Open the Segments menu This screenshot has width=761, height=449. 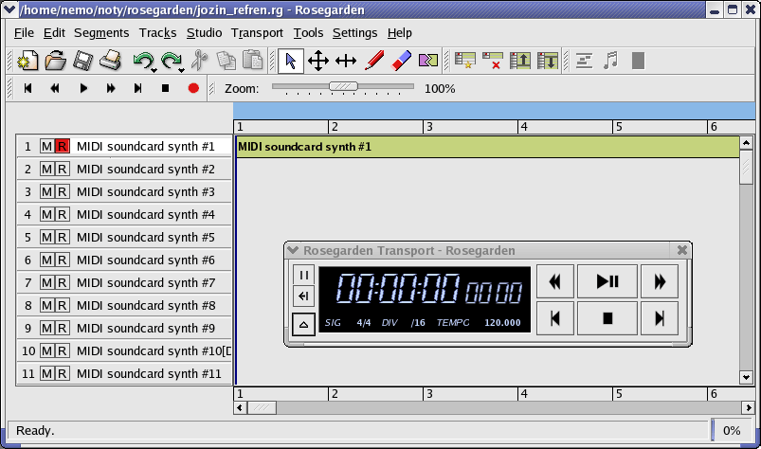coord(101,32)
